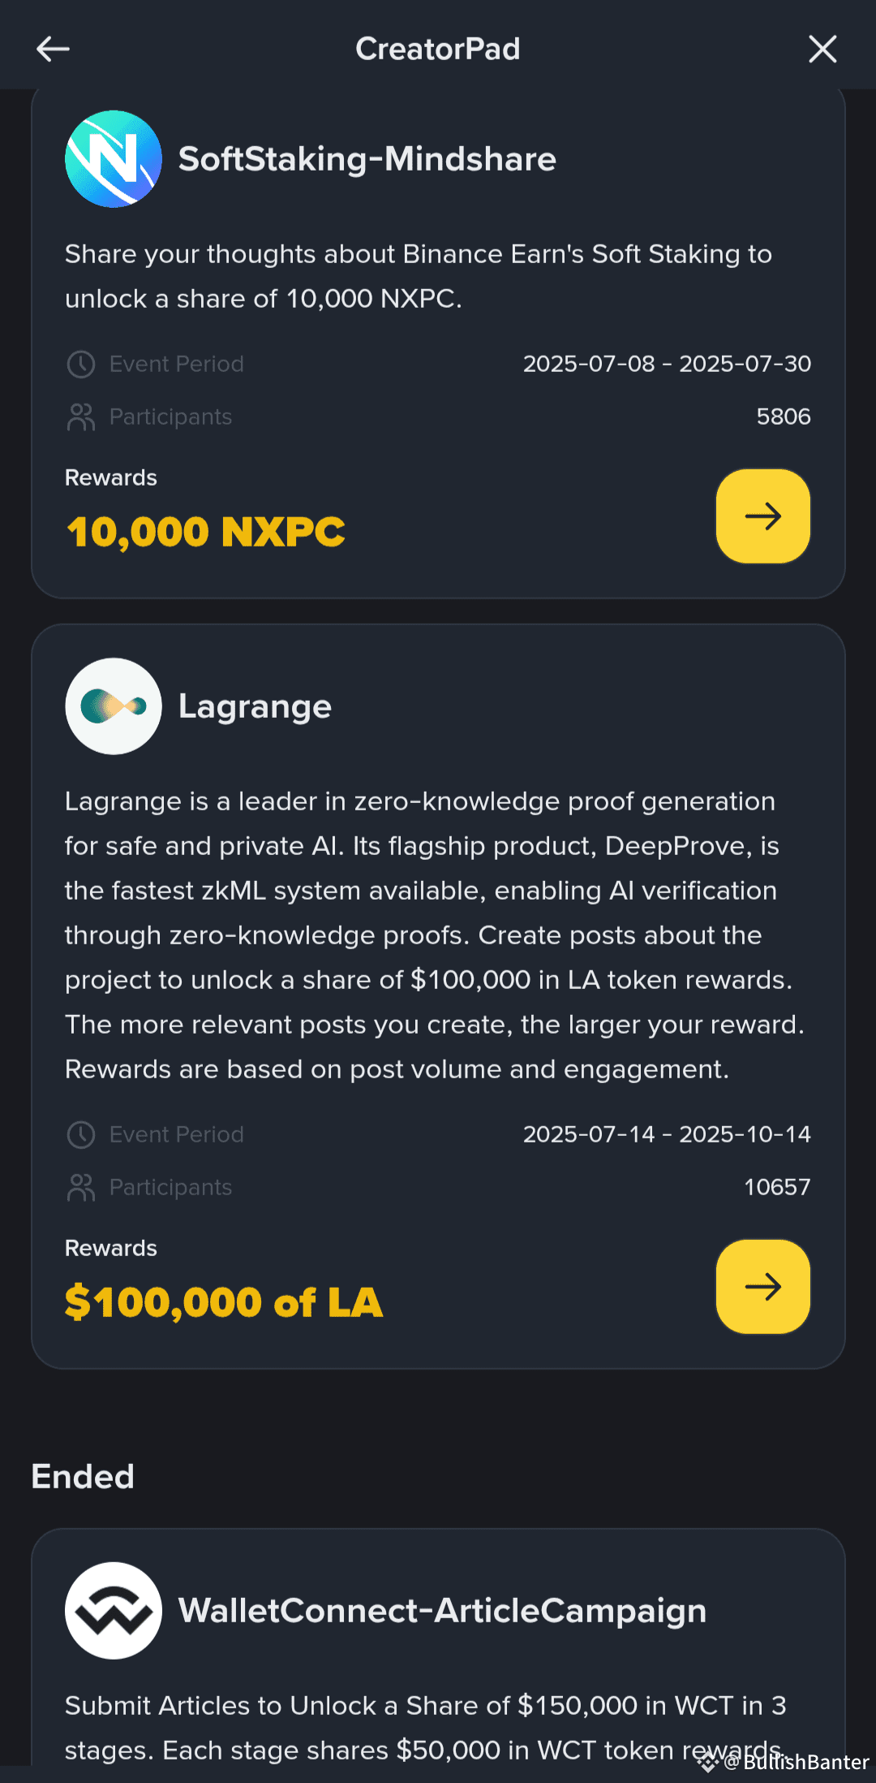Tap the participants icon in Lagrange card

(81, 1187)
